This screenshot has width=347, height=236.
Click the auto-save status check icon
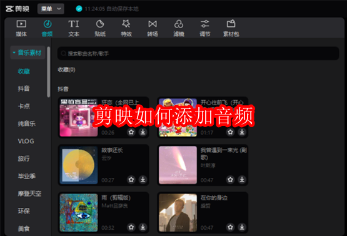point(79,9)
